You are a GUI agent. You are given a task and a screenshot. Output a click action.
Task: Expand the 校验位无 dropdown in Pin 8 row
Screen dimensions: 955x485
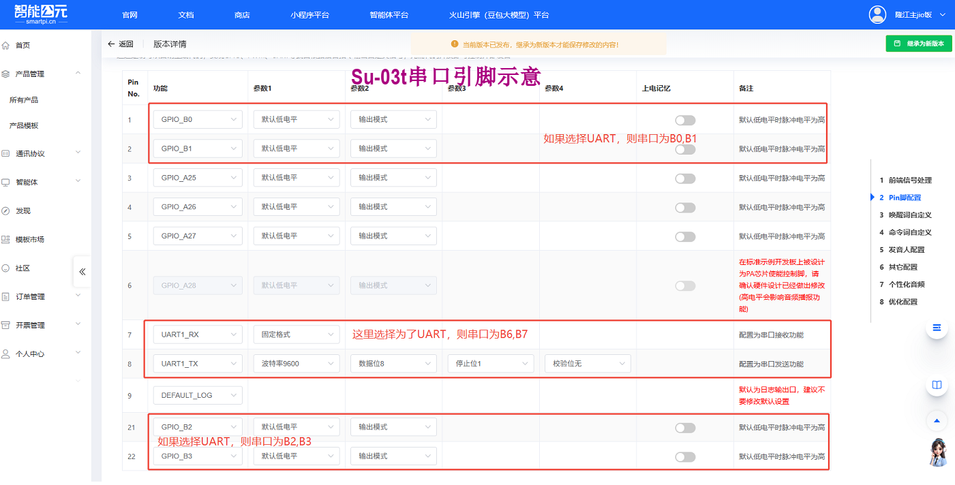587,363
